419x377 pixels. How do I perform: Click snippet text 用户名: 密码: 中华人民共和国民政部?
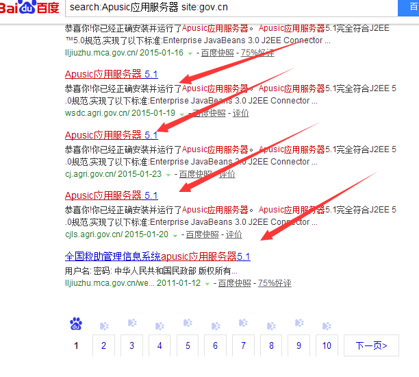pos(130,271)
